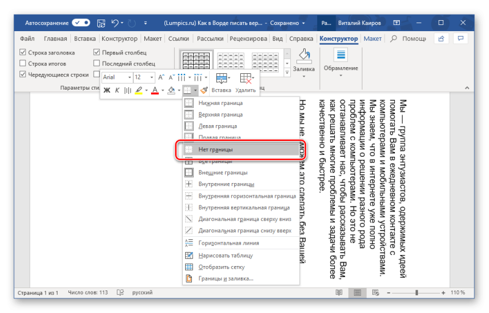Click zoom in plus button
The image size is (489, 313).
443,292
